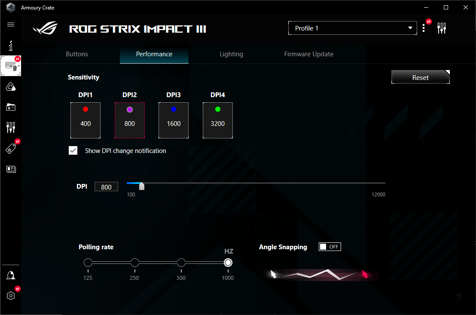Turn on the Angle Snapping switch
The height and width of the screenshot is (315, 476).
click(x=330, y=247)
